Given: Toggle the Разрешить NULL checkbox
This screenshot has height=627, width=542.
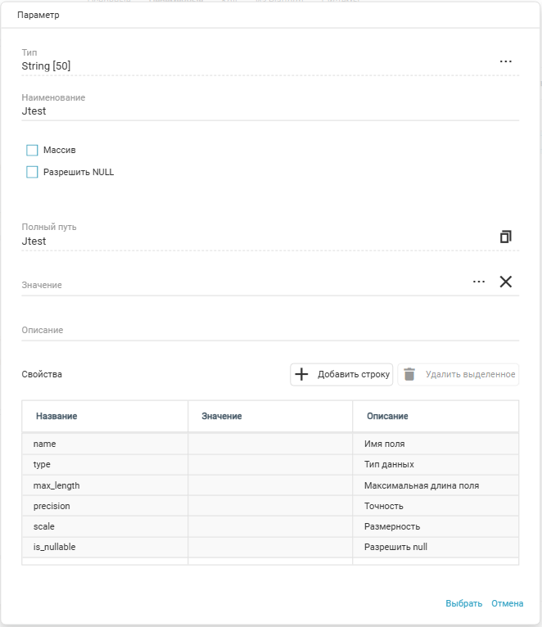Looking at the screenshot, I should (33, 172).
